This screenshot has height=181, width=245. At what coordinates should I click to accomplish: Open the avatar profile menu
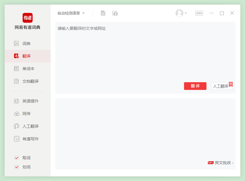(x=179, y=13)
